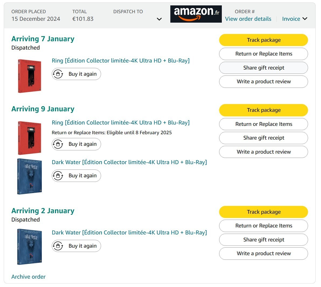Screen dimensions: 321x287
Task: Write a product review for 2 January shipment
Action: tap(264, 254)
